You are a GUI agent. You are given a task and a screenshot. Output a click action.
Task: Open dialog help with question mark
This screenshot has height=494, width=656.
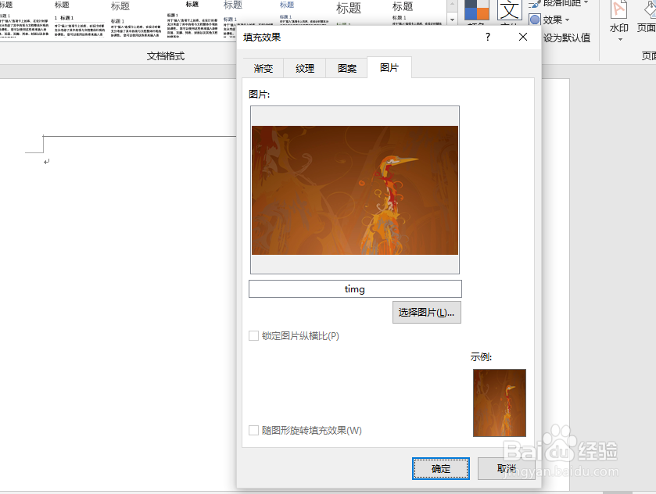pos(487,37)
